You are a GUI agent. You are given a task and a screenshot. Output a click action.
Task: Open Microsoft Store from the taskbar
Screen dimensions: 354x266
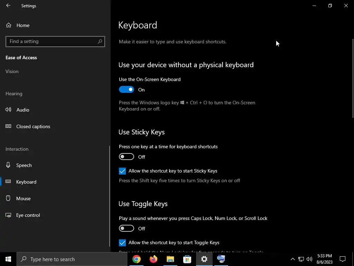point(187,259)
